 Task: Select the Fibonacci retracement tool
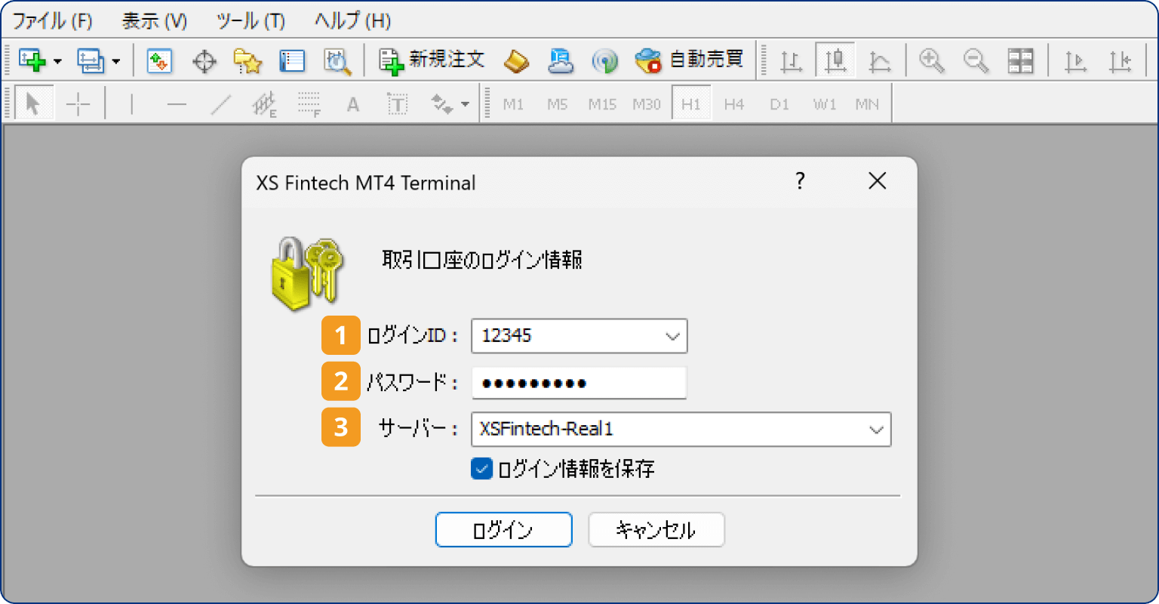309,104
